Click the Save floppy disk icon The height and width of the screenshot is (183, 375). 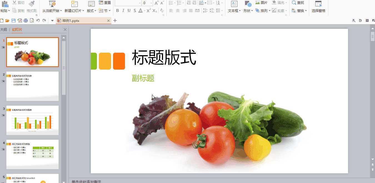coord(14,21)
